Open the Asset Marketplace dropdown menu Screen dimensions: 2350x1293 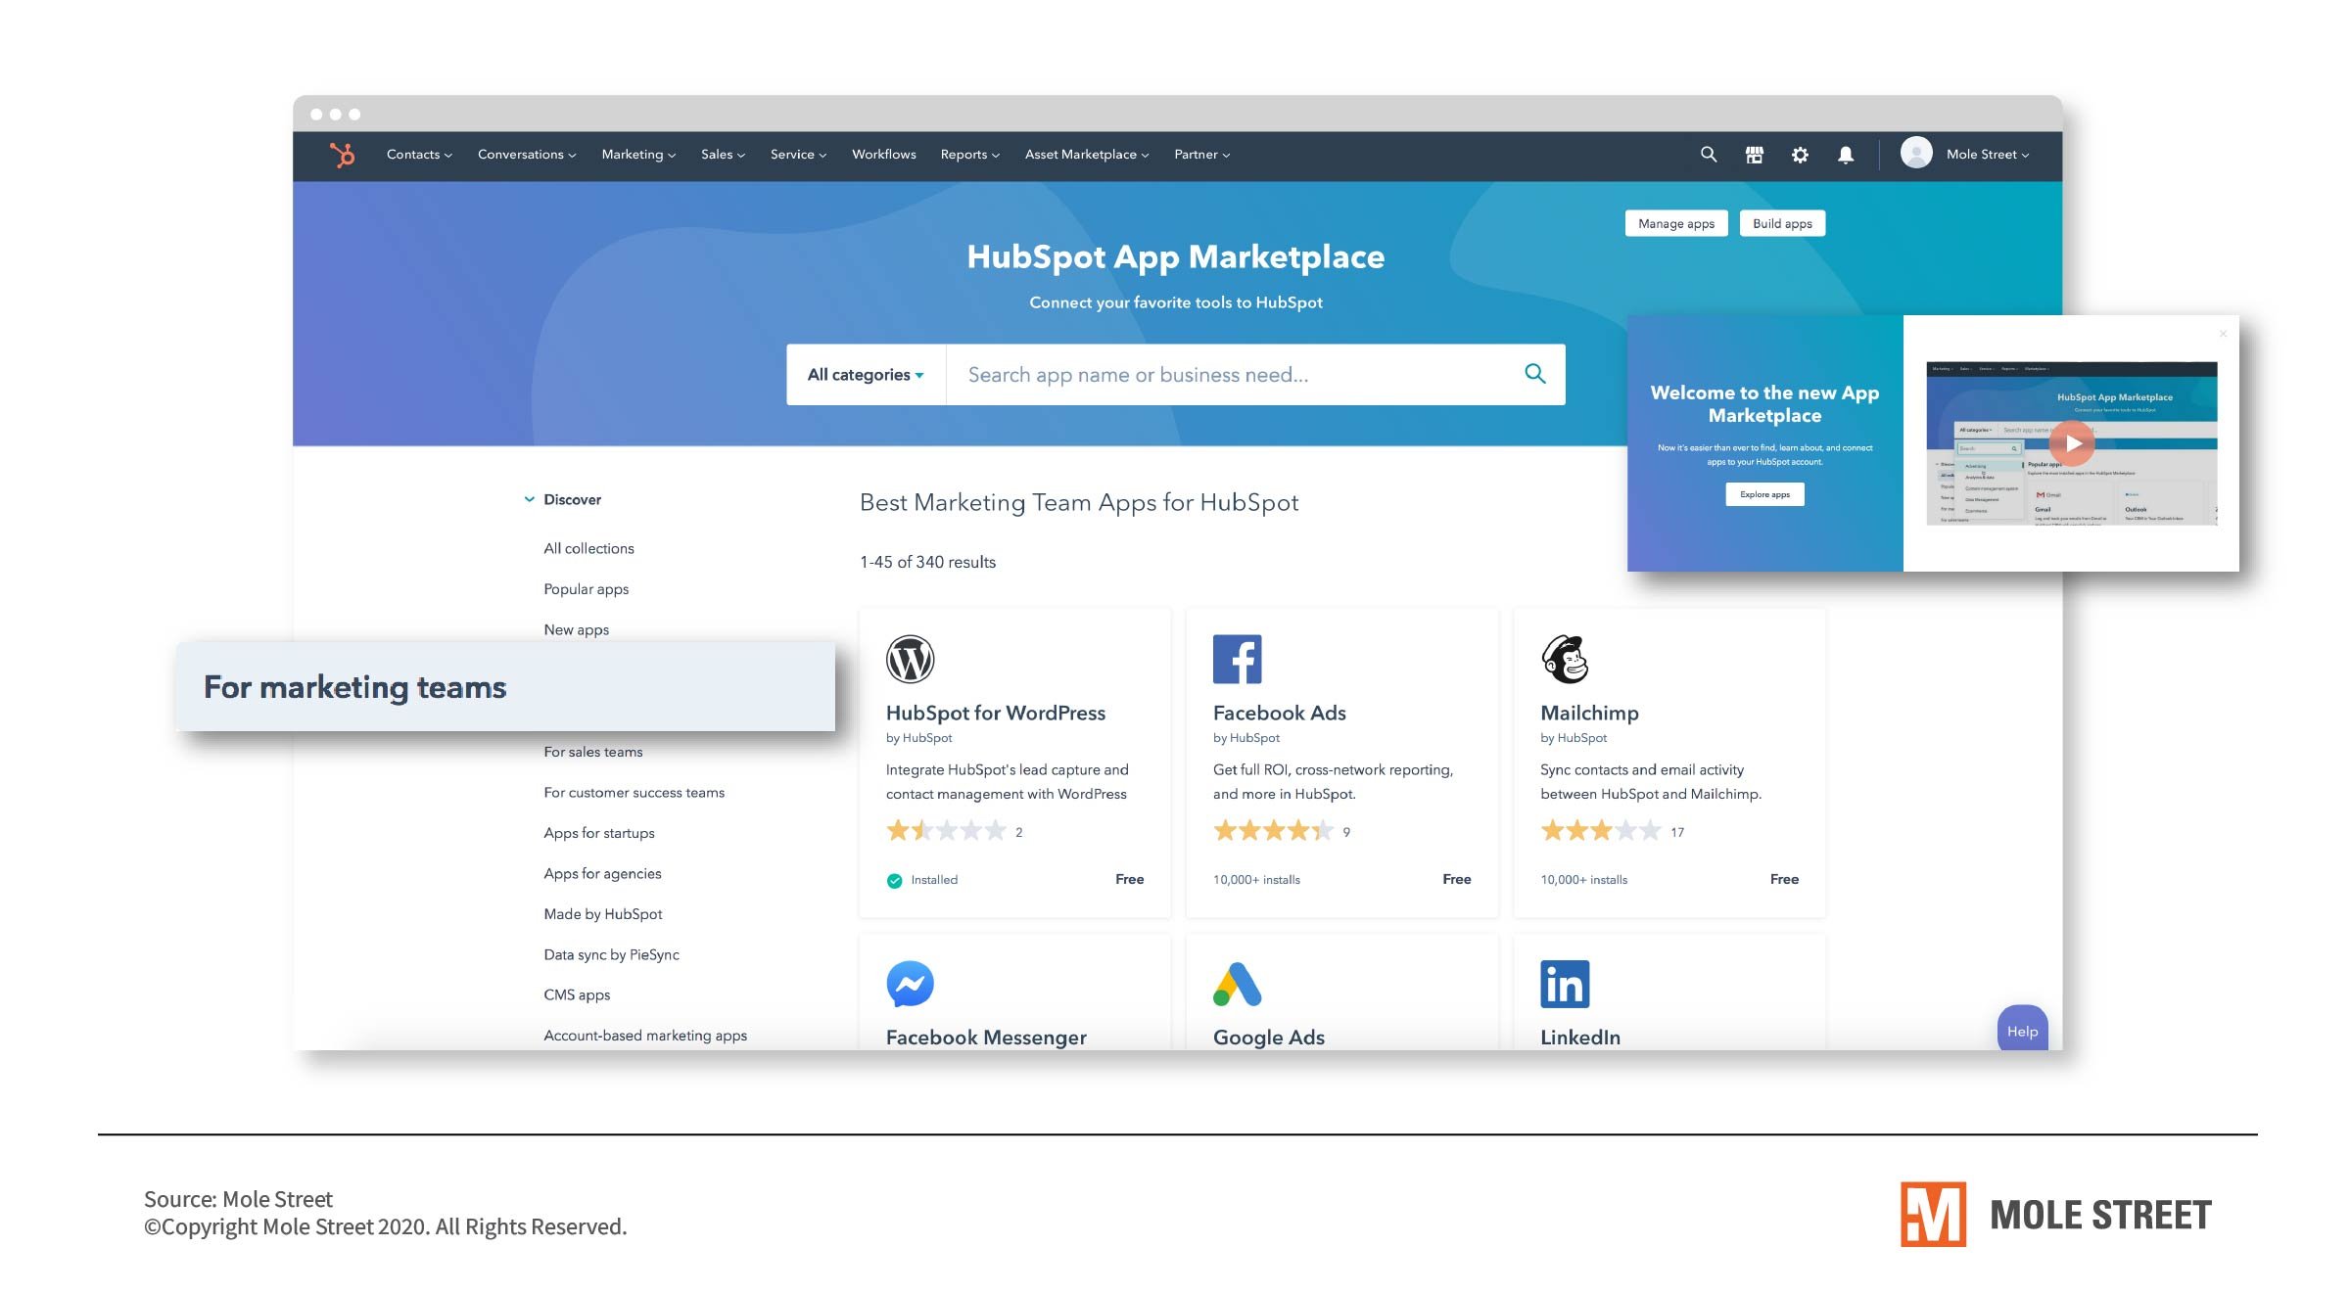click(1087, 155)
